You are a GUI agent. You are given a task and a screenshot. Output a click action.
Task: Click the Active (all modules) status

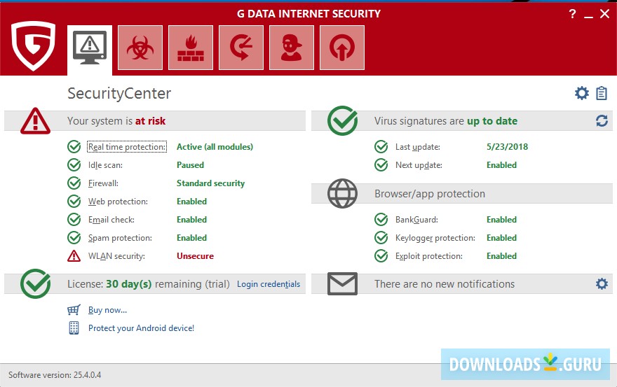click(215, 146)
